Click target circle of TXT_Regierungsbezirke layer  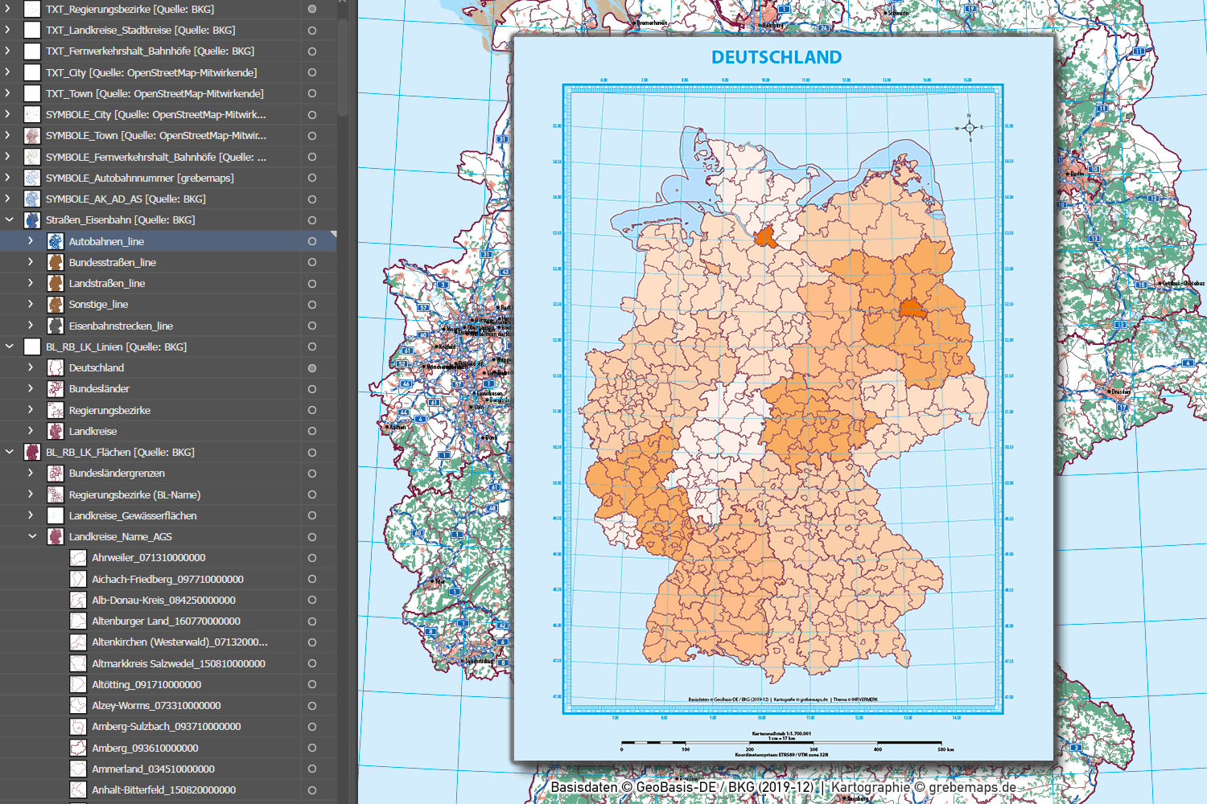[312, 10]
